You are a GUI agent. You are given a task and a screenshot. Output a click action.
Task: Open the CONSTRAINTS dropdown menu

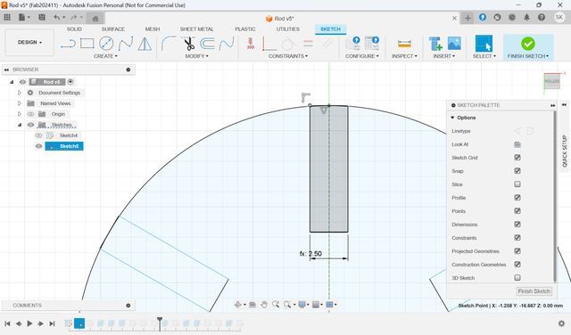pos(288,56)
